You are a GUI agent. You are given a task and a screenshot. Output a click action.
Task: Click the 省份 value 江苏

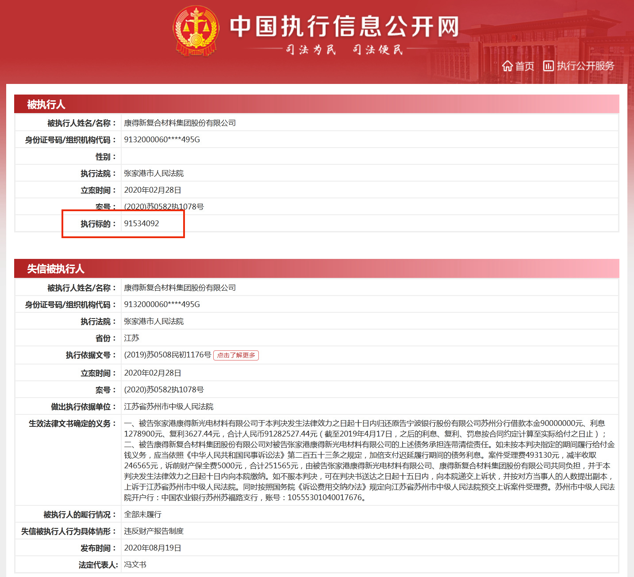point(131,338)
